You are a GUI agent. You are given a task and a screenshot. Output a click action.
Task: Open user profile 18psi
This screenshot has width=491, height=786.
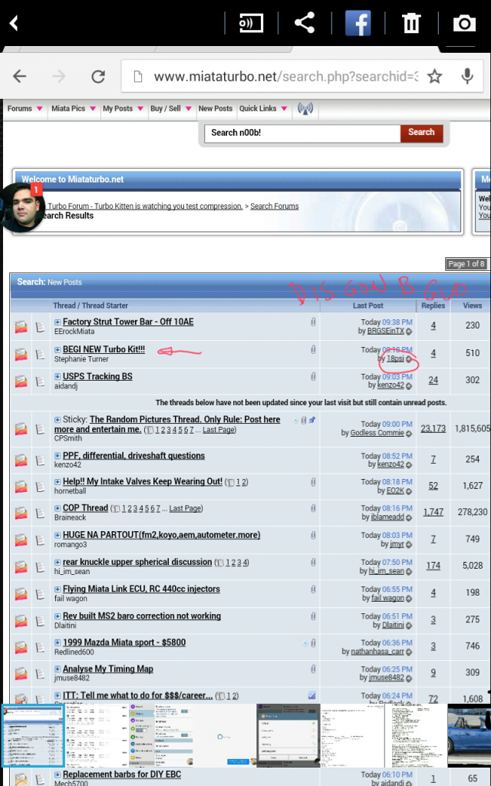coord(395,358)
